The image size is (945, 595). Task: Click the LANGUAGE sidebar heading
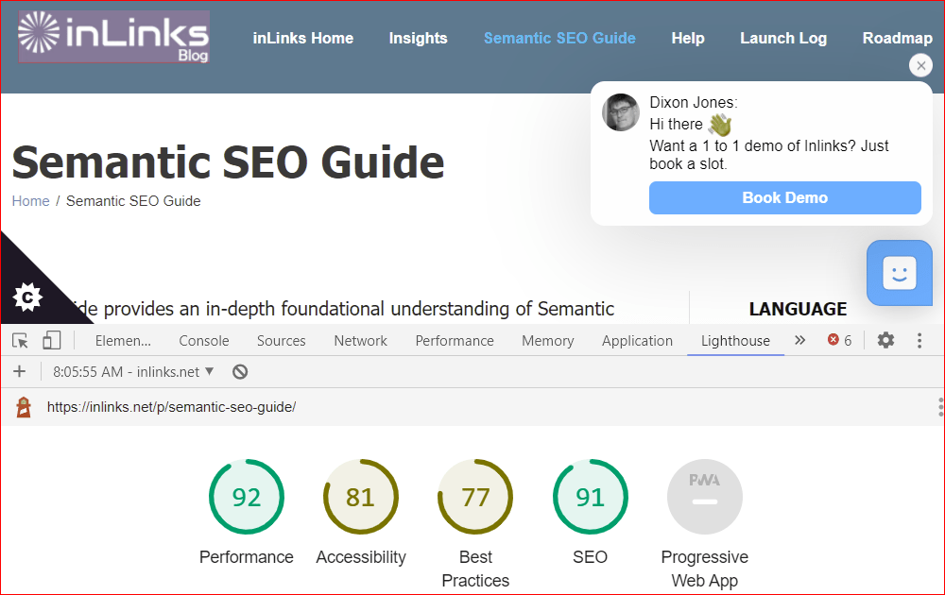798,309
